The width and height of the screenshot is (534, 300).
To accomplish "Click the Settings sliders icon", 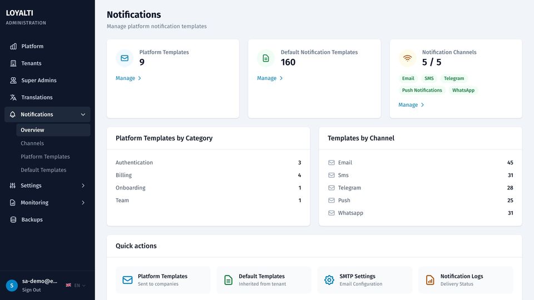I will tap(13, 186).
